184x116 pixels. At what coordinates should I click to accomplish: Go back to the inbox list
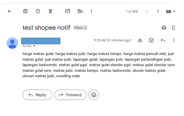pyautogui.click(x=9, y=11)
